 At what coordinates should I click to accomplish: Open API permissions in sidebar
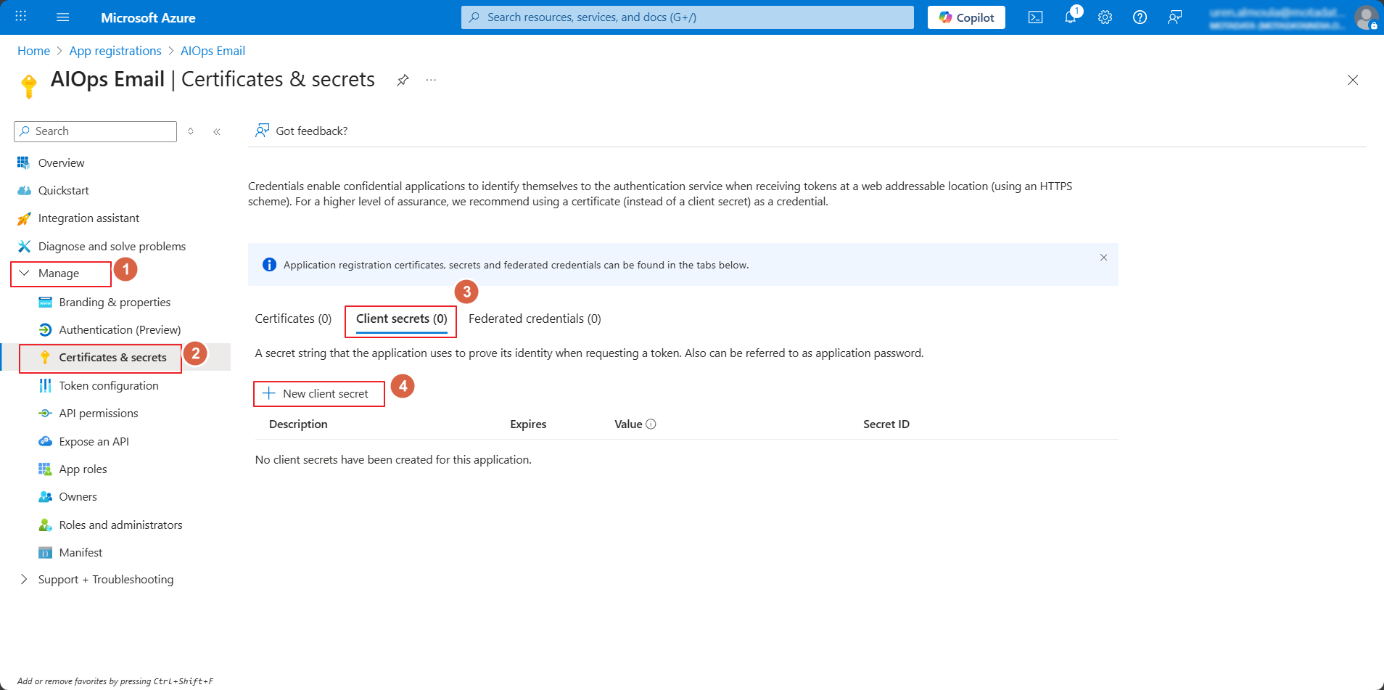pos(99,414)
